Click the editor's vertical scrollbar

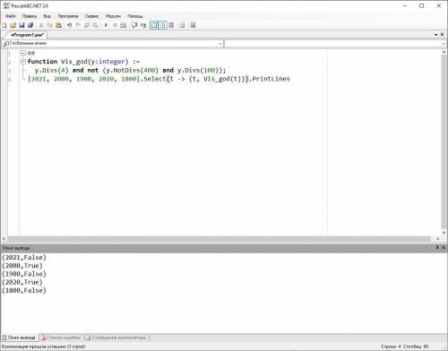click(444, 142)
